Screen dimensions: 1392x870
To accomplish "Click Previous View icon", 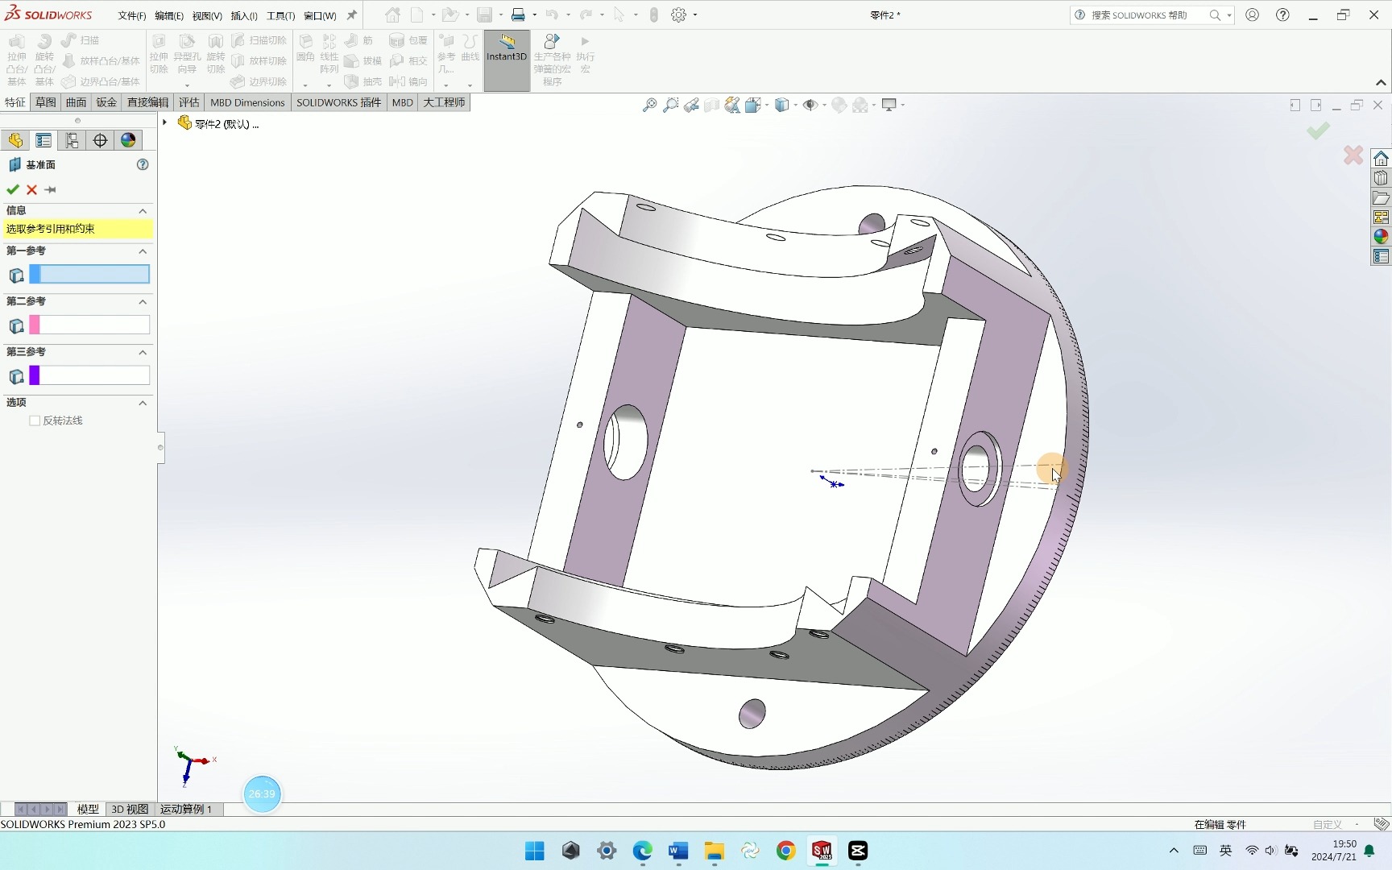I will tap(691, 105).
